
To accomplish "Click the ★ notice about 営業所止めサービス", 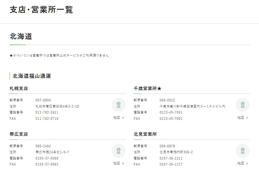I will [x=59, y=55].
